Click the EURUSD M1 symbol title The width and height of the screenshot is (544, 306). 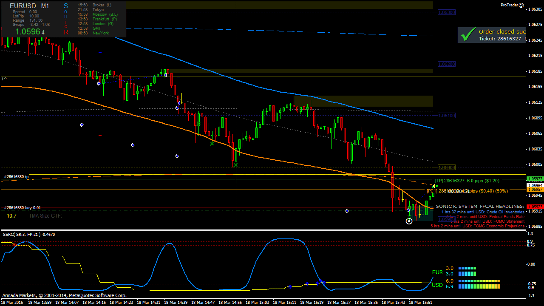pyautogui.click(x=29, y=6)
